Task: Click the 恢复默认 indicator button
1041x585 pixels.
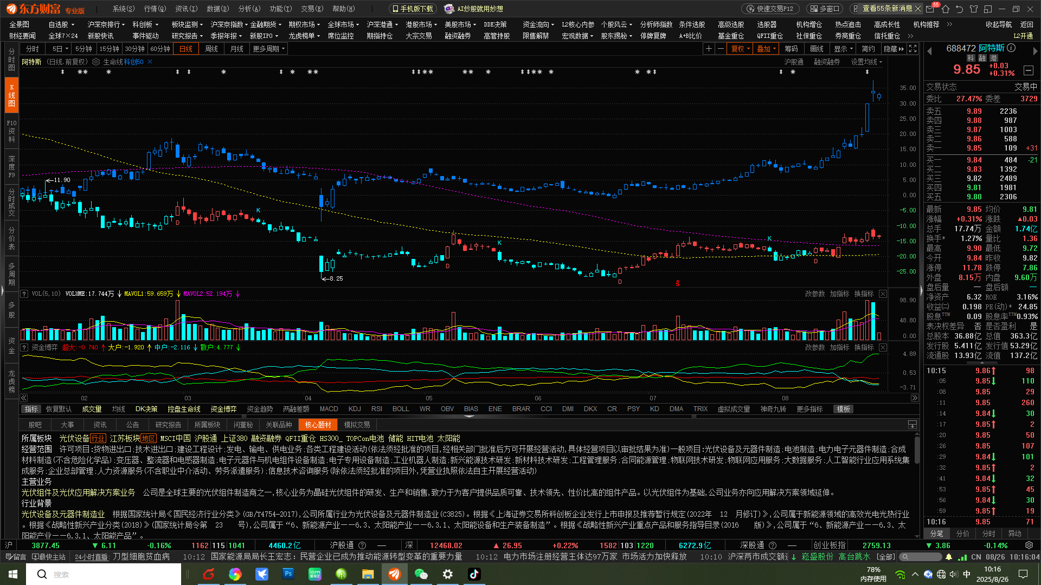Action: click(59, 409)
